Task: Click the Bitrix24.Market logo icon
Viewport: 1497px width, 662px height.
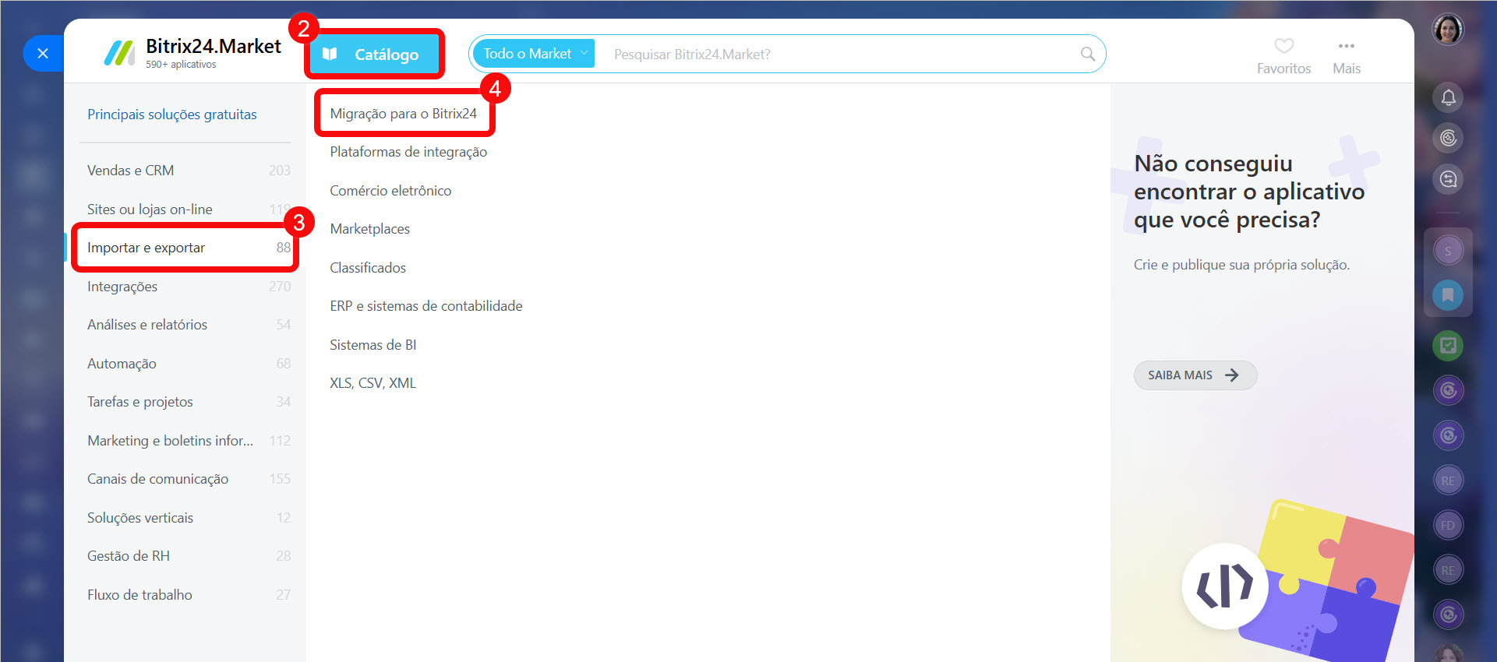Action: 119,53
